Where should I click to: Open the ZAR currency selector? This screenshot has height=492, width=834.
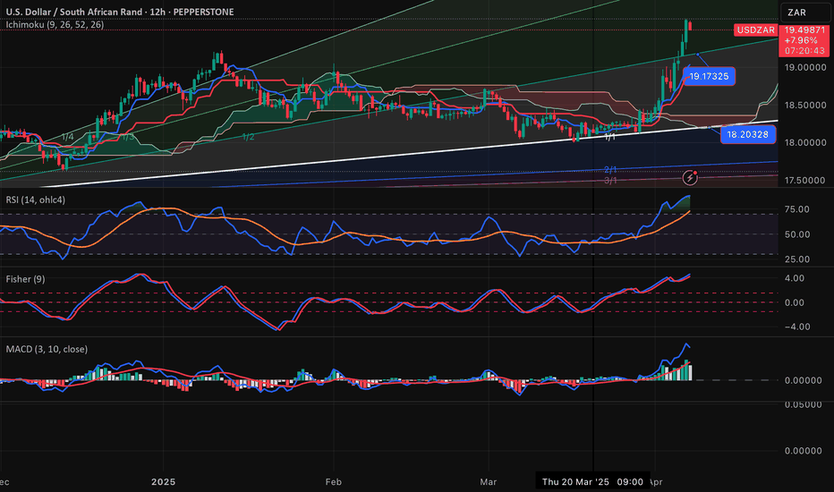click(x=805, y=13)
